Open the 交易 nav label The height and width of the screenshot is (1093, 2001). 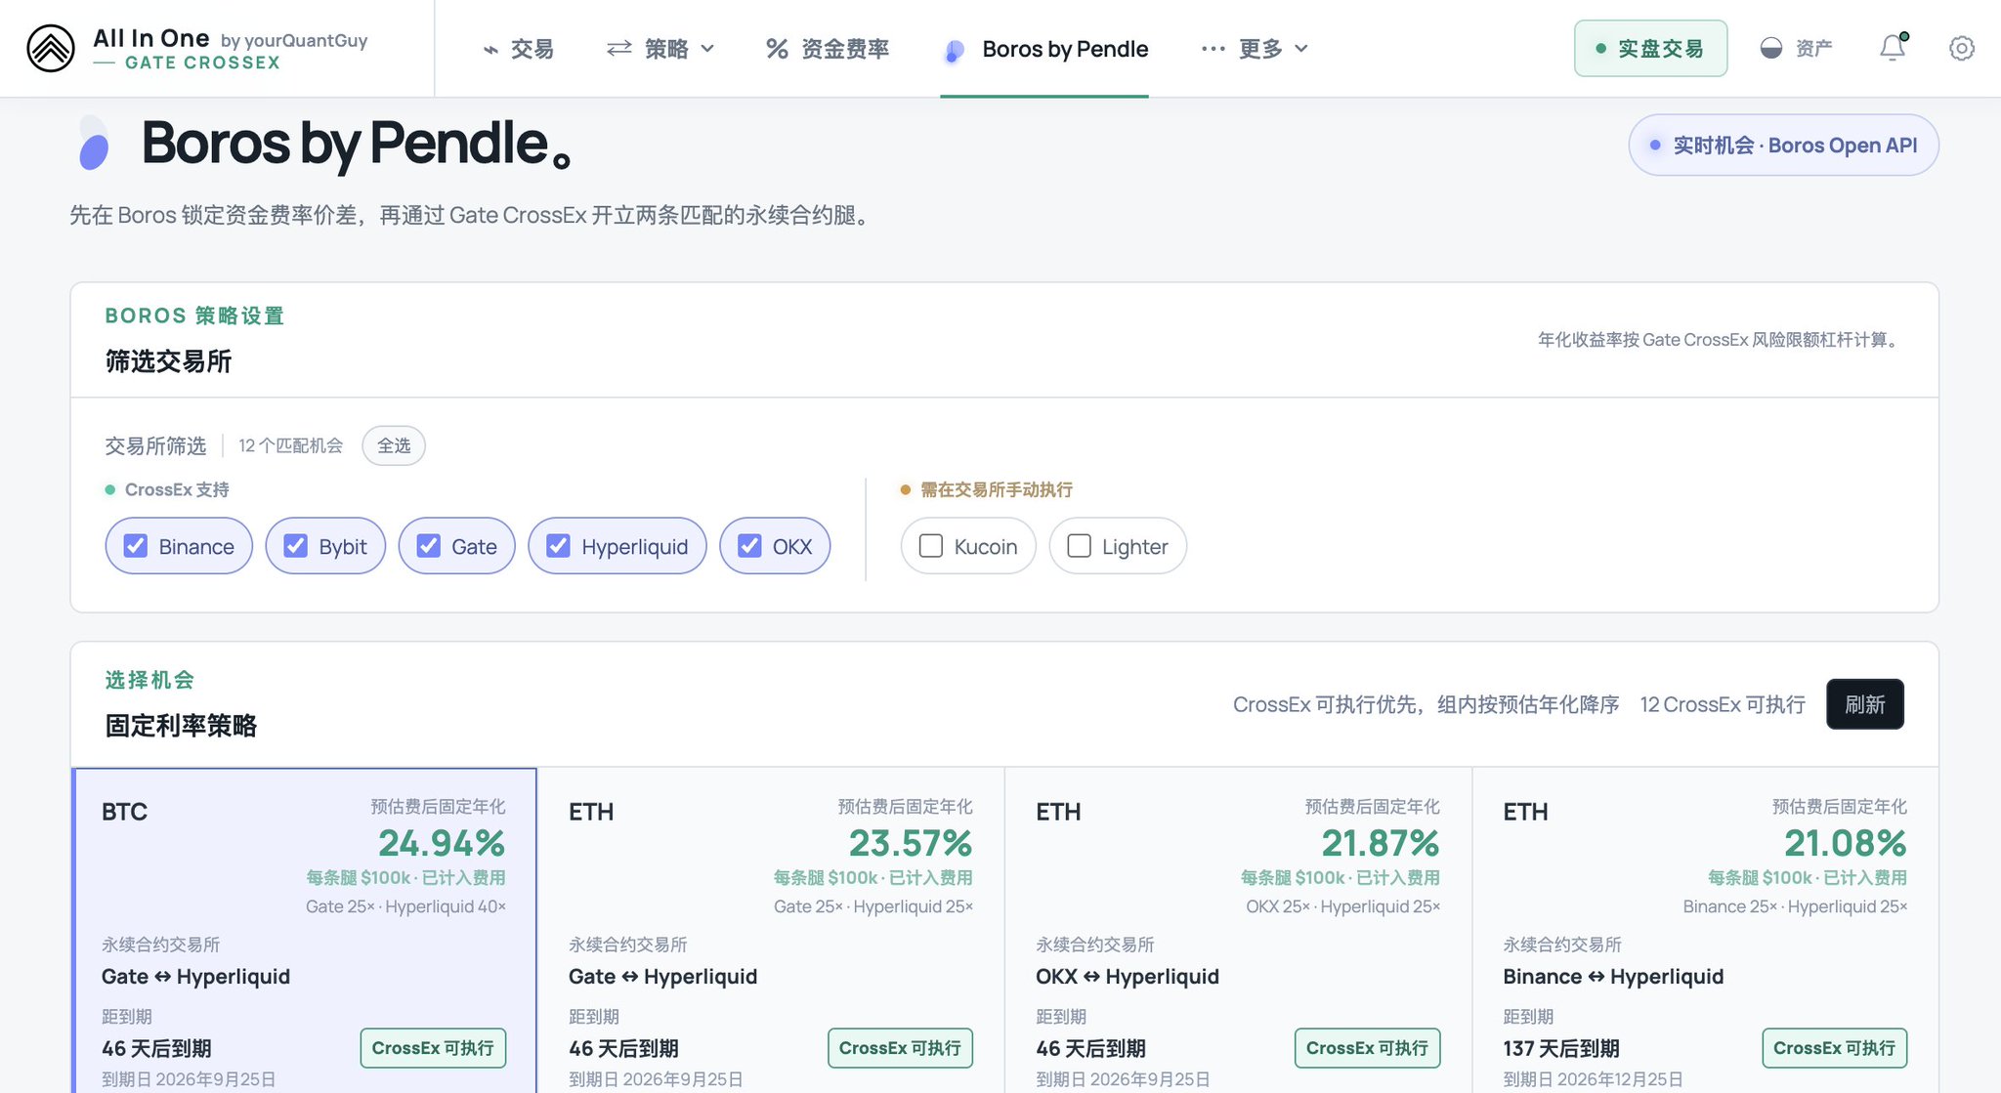pyautogui.click(x=532, y=49)
